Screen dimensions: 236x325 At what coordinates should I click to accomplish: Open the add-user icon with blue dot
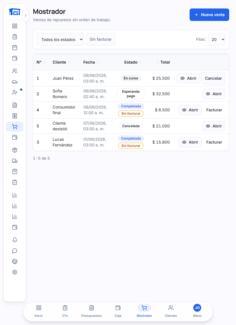pos(15,92)
